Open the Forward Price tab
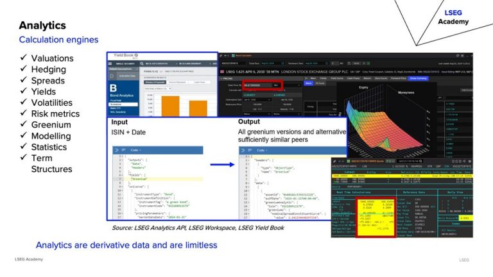 point(399,78)
